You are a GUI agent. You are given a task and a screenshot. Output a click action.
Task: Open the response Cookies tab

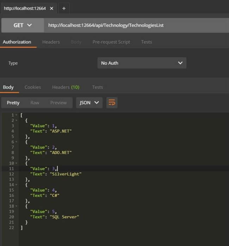pos(33,87)
